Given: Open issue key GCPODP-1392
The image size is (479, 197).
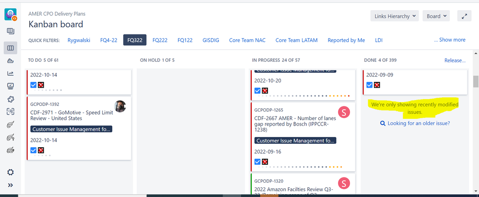Looking at the screenshot, I should click(x=45, y=104).
